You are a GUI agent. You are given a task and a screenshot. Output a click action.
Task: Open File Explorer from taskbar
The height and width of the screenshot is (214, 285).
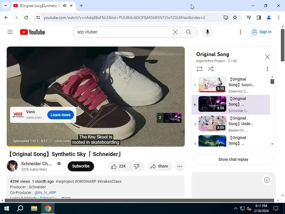click(x=34, y=208)
